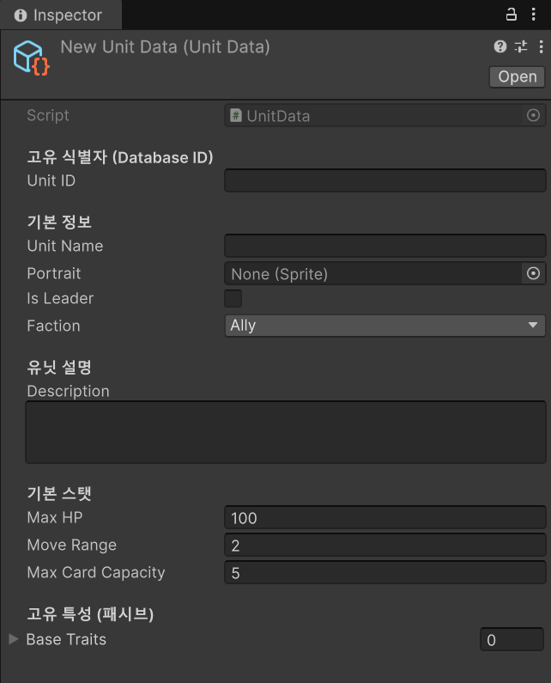Click the Portrait label
The width and height of the screenshot is (551, 683).
[x=54, y=273]
